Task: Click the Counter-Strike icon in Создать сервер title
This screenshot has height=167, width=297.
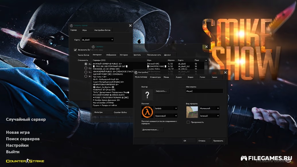Action: coord(71,26)
